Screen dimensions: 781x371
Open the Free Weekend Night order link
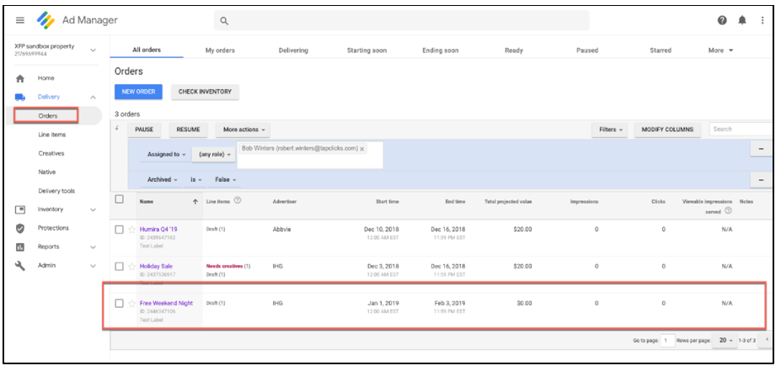(166, 304)
